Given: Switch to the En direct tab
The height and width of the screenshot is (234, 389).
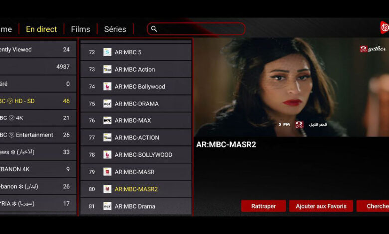Looking at the screenshot, I should click(41, 29).
